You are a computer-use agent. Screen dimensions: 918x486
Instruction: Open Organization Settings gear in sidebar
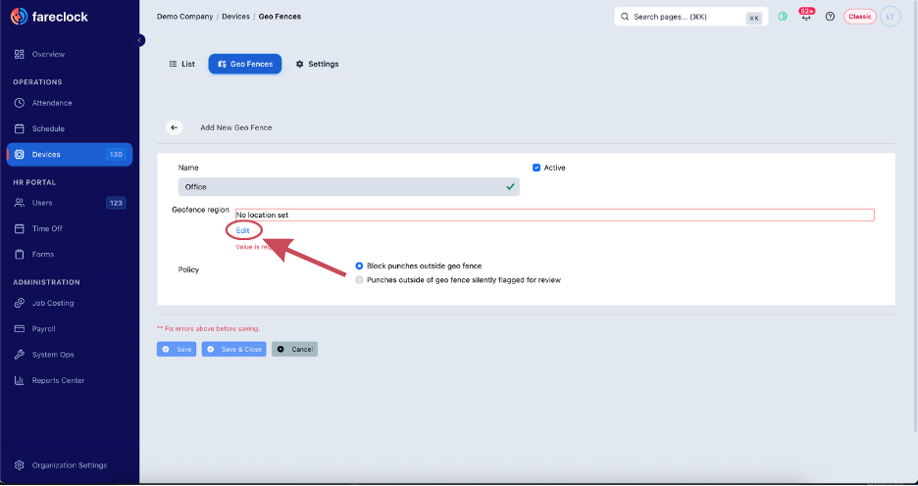point(20,465)
